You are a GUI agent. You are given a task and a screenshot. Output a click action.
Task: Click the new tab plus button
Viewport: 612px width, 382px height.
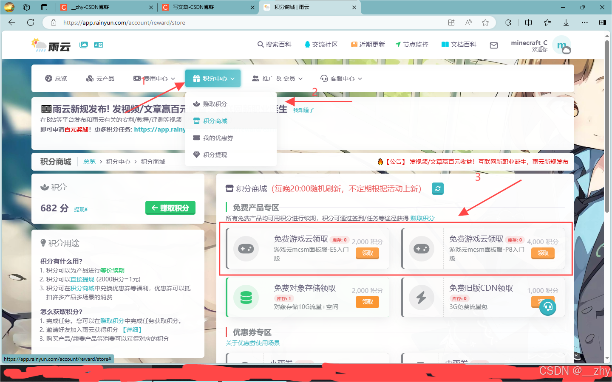(x=370, y=7)
